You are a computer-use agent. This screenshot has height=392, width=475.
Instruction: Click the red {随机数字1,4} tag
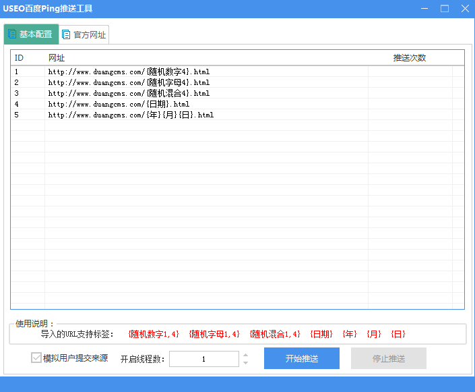pos(154,334)
